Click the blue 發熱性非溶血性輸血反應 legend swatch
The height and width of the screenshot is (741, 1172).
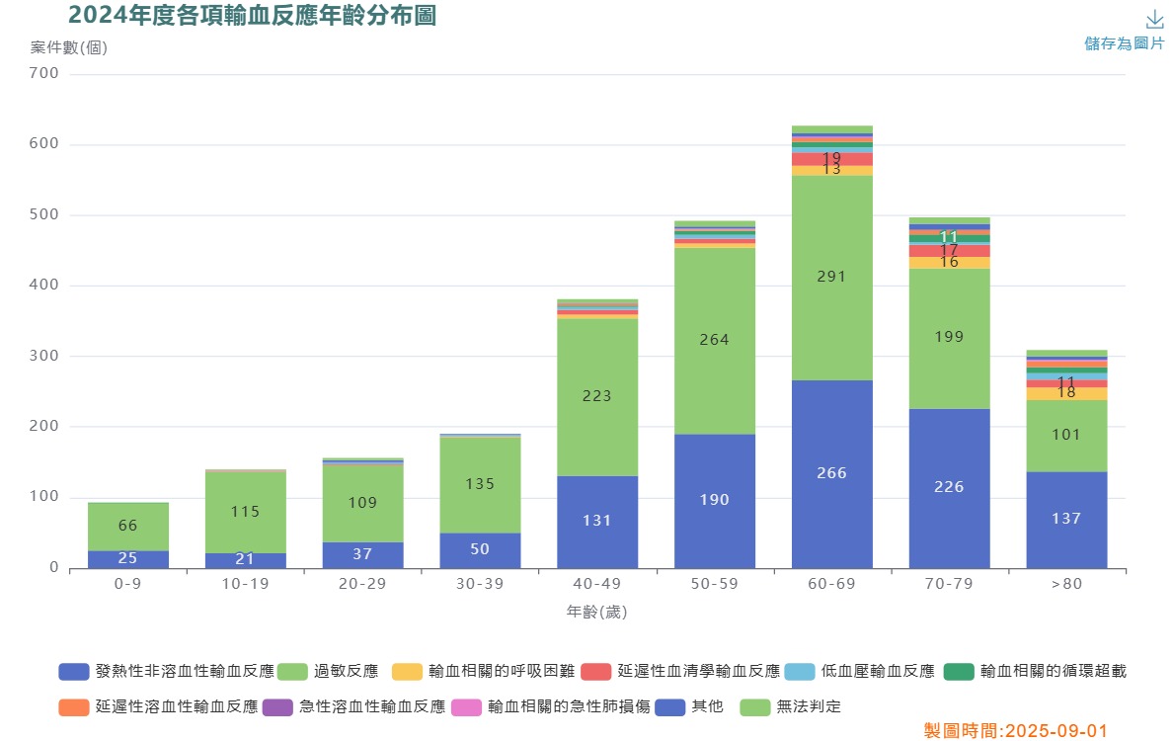(x=74, y=672)
